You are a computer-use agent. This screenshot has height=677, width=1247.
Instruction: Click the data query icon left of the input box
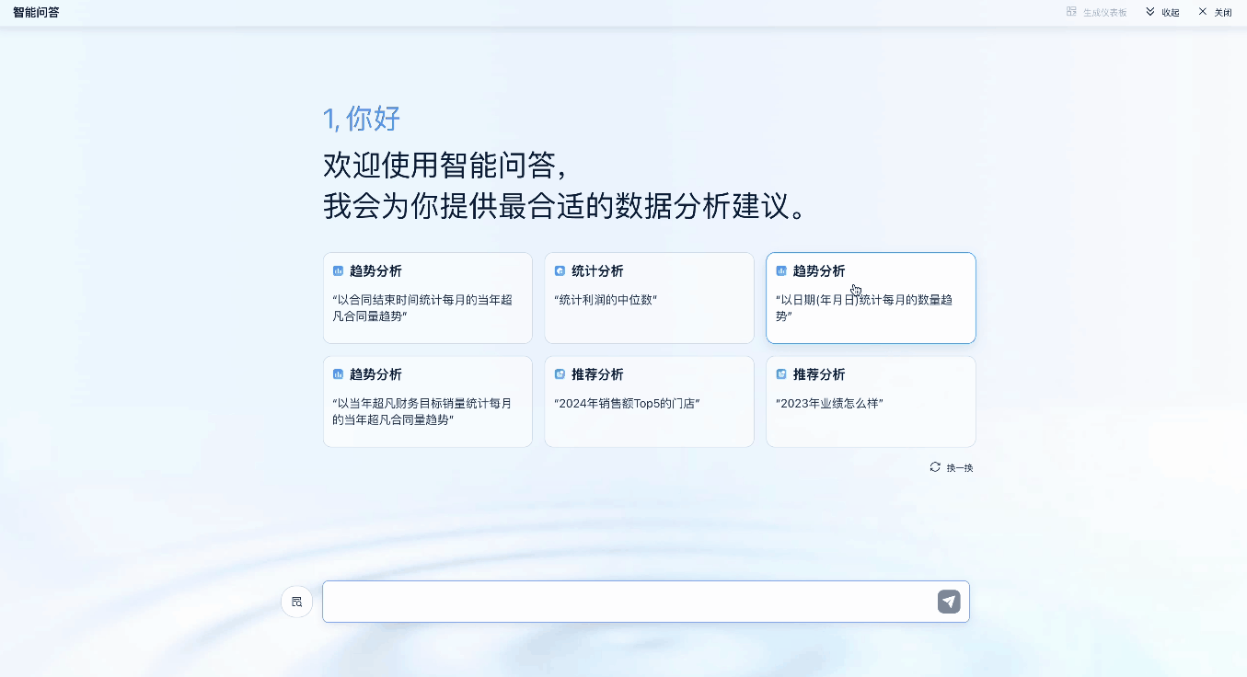(x=296, y=602)
